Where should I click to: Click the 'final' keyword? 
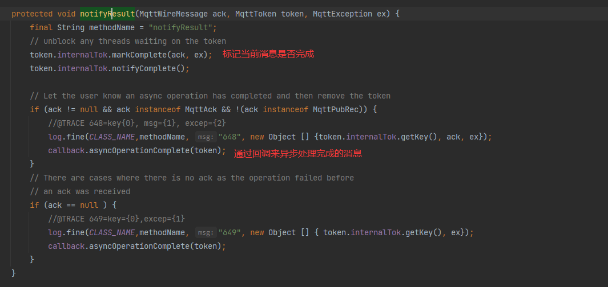click(x=41, y=28)
